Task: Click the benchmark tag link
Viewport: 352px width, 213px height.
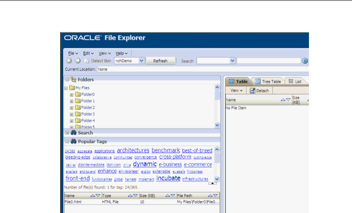Action: 166,150
